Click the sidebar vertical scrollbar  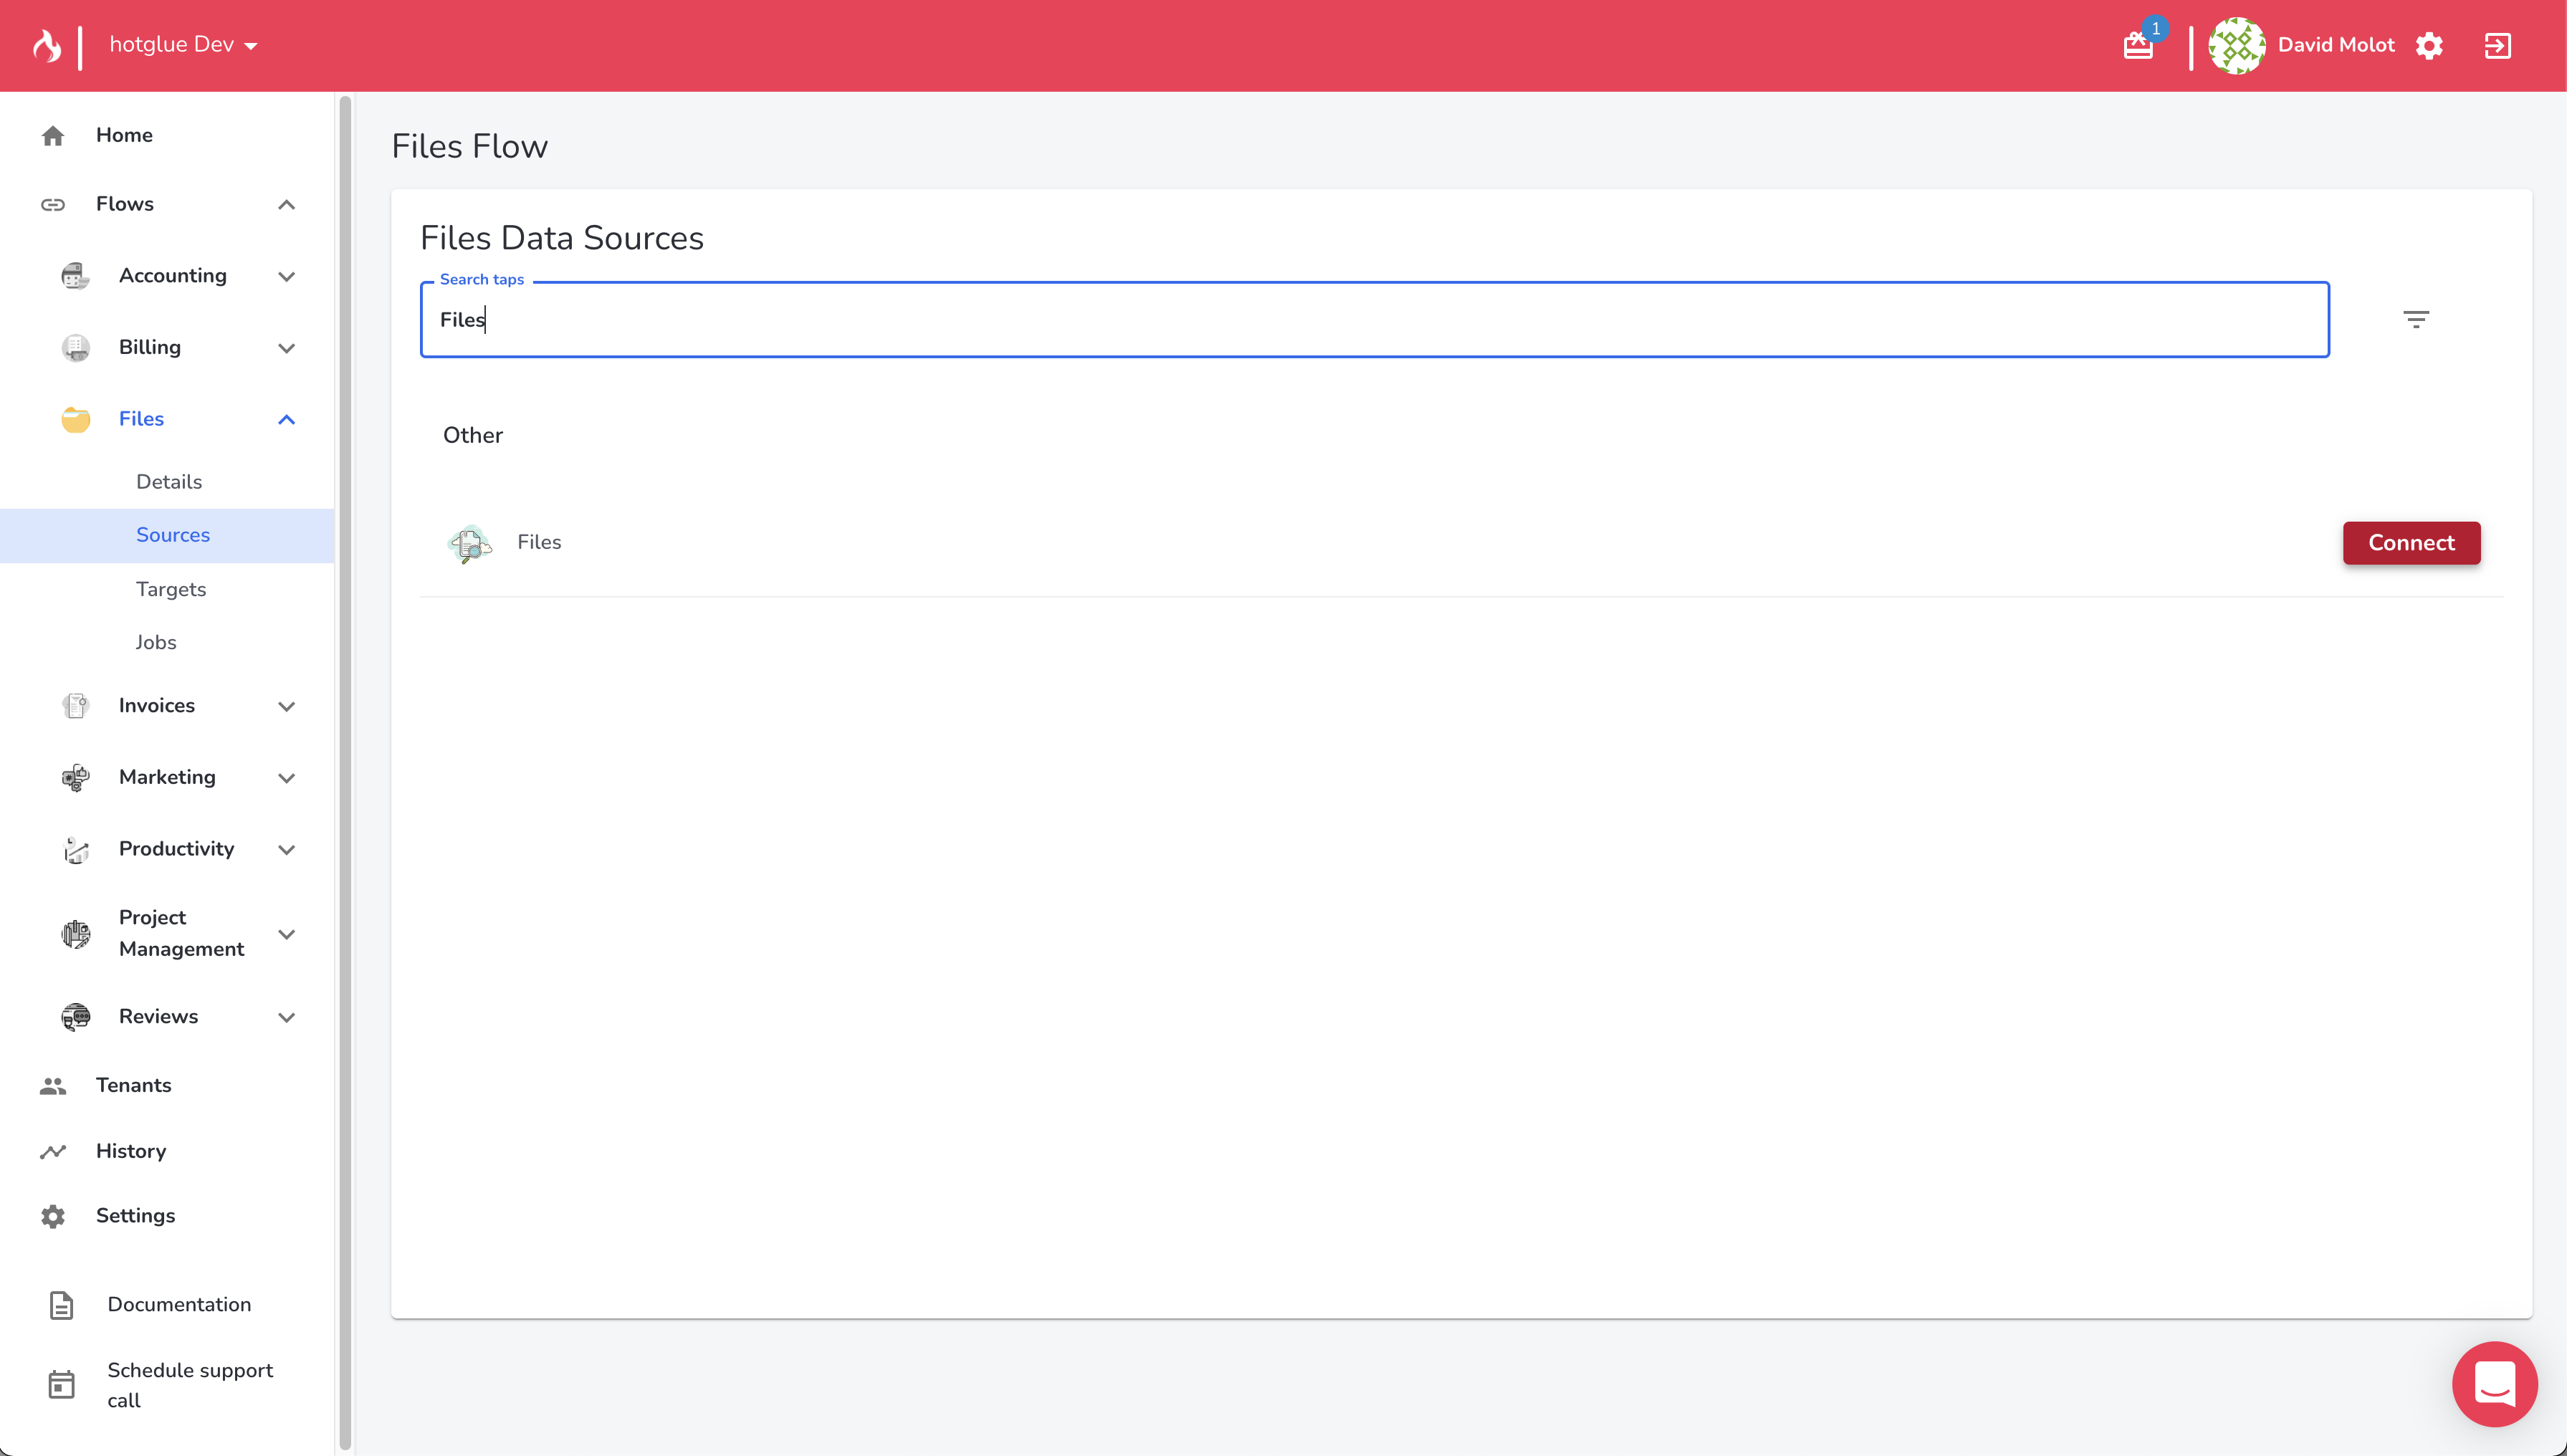coord(345,770)
